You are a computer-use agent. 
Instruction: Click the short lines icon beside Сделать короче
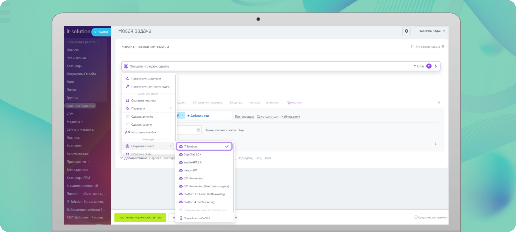coord(127,125)
